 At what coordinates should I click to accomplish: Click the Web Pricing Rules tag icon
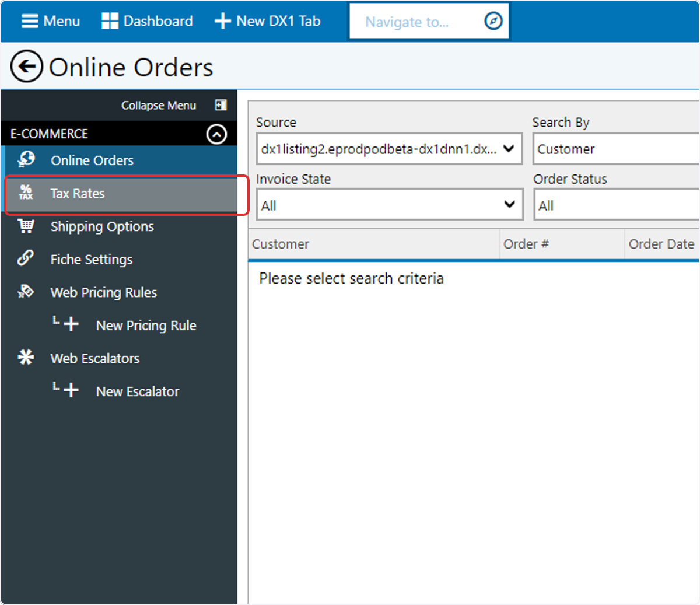point(26,291)
